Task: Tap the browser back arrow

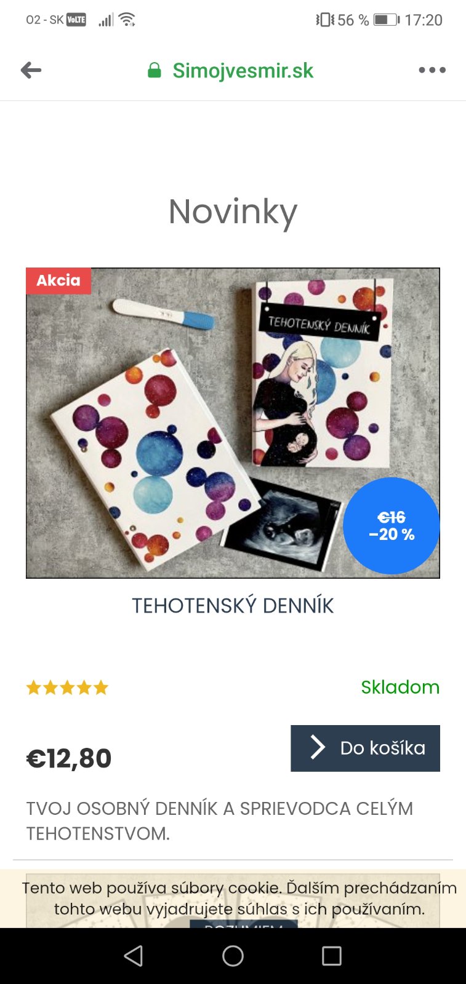Action: click(31, 70)
